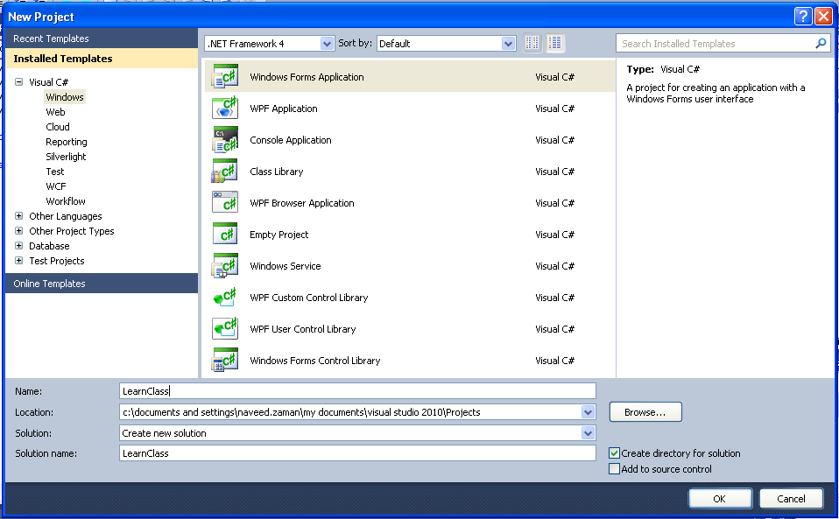
Task: Select the Visual C# root node label
Action: click(49, 81)
